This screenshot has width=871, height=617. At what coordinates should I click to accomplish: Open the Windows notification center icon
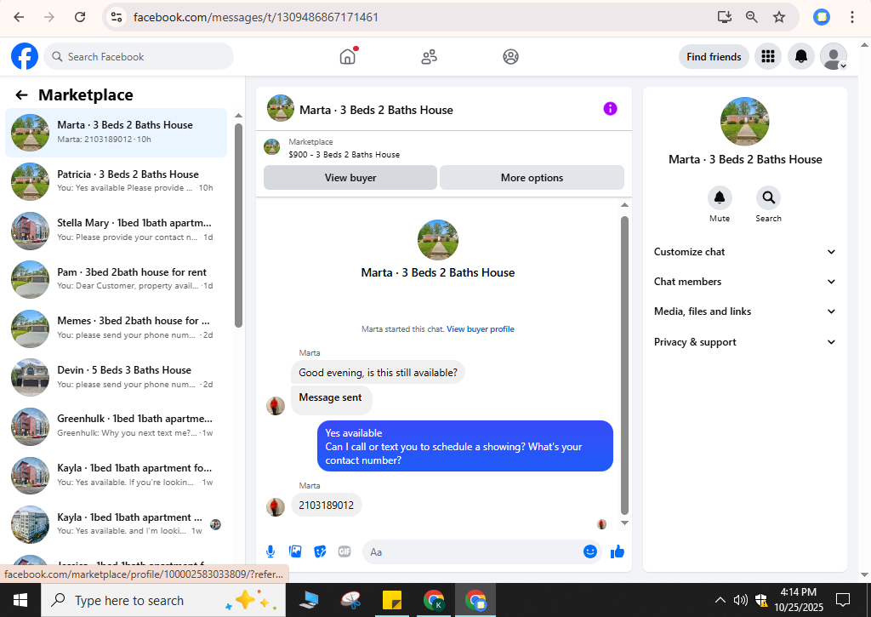click(843, 600)
